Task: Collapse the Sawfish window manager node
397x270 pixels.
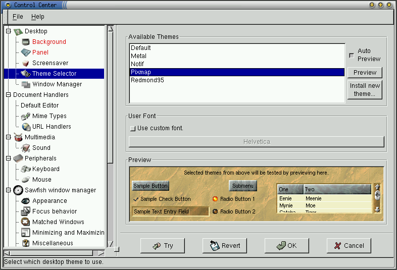Action: (8, 190)
